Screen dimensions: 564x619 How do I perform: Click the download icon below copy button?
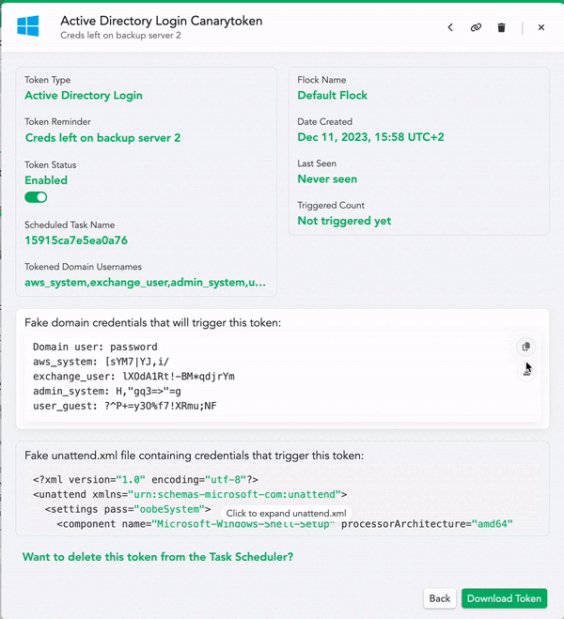[526, 372]
